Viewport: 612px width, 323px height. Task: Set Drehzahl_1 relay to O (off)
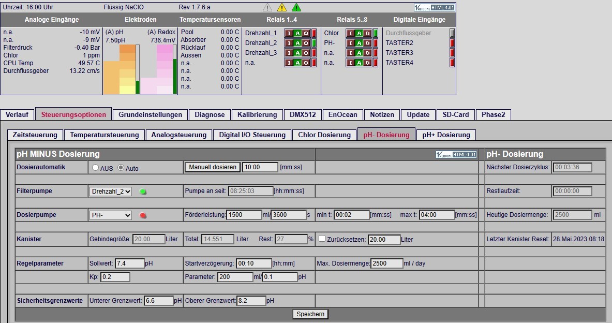click(306, 33)
